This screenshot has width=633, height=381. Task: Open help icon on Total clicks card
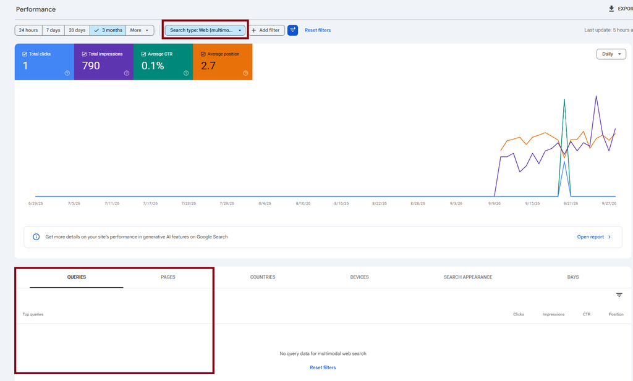click(67, 73)
